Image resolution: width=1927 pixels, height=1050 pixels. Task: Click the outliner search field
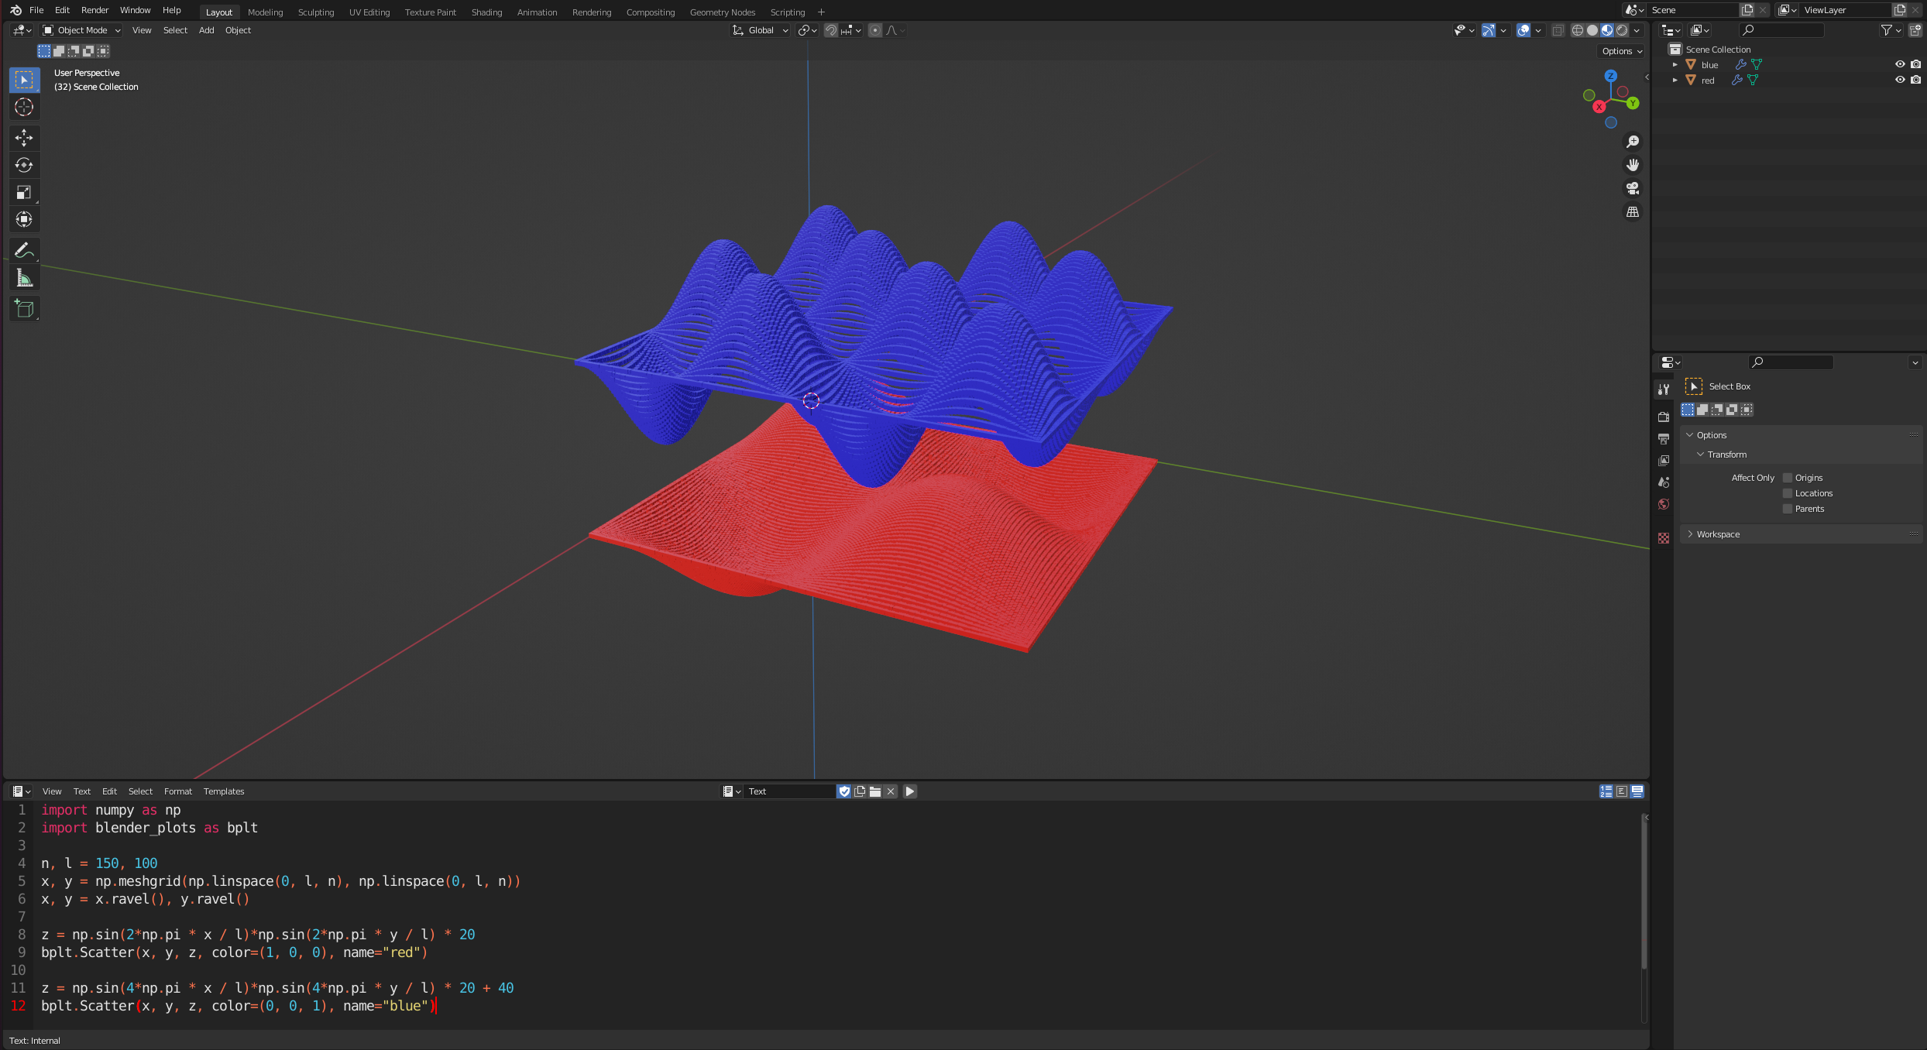point(1784,30)
